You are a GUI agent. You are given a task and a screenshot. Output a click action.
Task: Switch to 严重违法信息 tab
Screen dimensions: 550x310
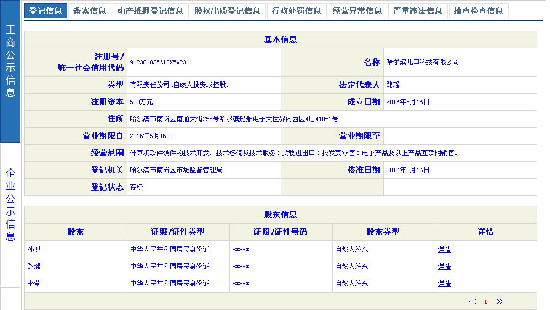coord(418,11)
